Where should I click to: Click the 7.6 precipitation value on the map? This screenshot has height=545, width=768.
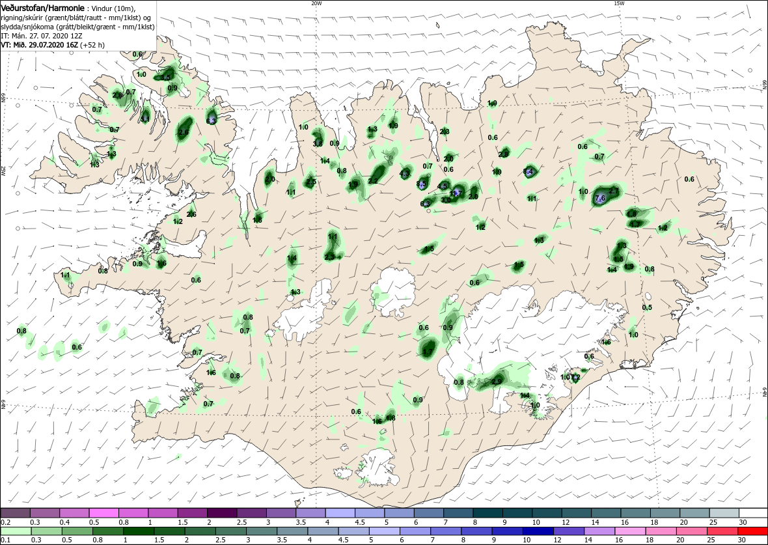601,199
